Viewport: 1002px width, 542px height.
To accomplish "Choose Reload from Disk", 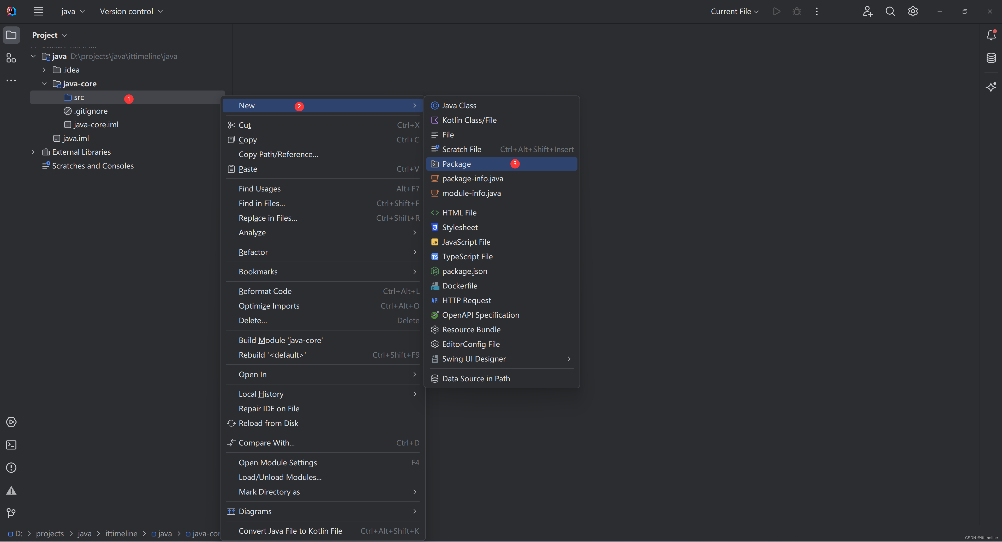I will coord(323,423).
